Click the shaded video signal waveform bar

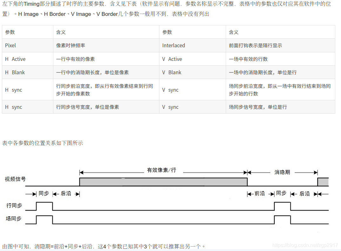(162, 182)
